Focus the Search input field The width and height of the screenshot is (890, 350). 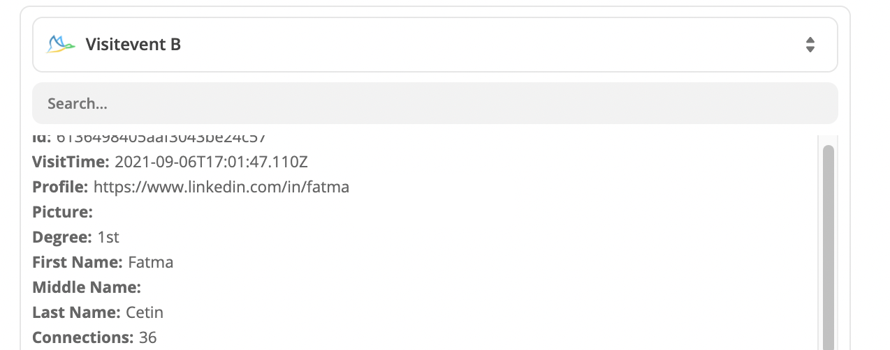[435, 104]
